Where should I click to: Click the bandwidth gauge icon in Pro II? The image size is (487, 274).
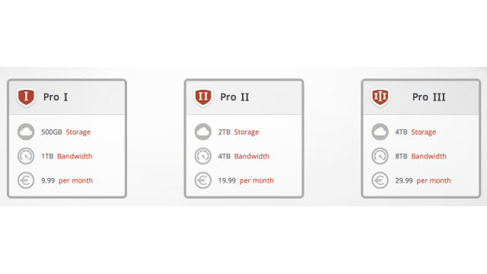coord(203,156)
